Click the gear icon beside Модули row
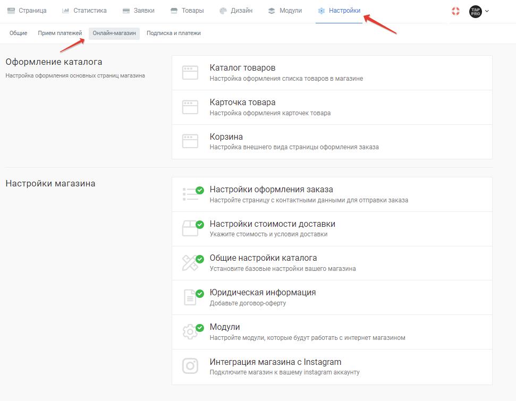The width and height of the screenshot is (516, 401). 190,331
